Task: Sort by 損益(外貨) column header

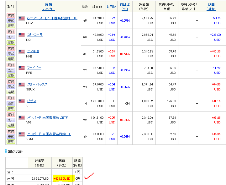Action: (212, 7)
